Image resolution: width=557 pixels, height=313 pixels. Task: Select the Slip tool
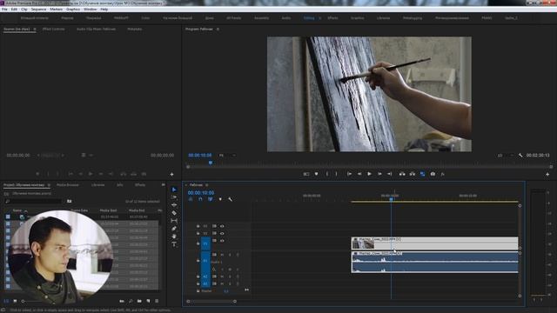(x=174, y=221)
